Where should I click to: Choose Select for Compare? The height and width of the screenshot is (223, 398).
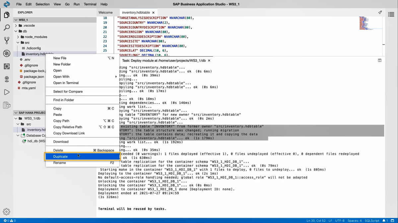click(82, 92)
